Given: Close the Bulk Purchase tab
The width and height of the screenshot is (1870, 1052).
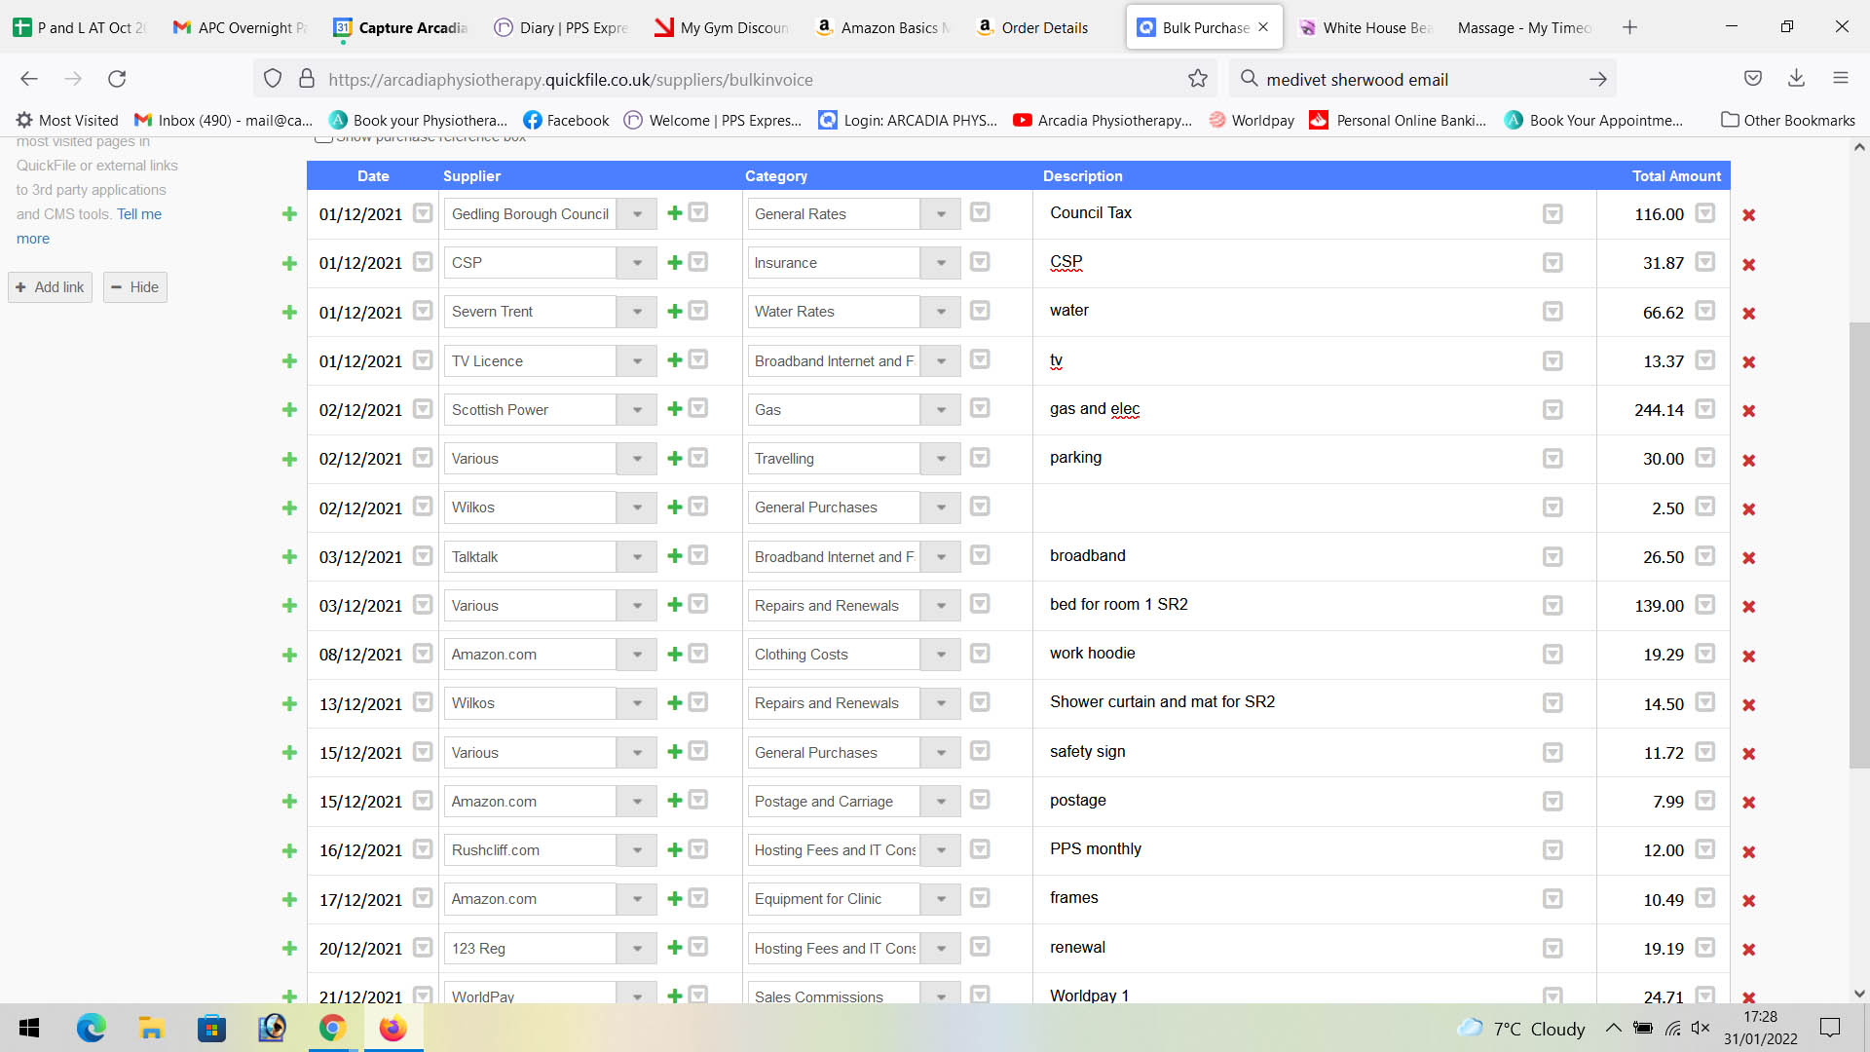Looking at the screenshot, I should (1263, 27).
